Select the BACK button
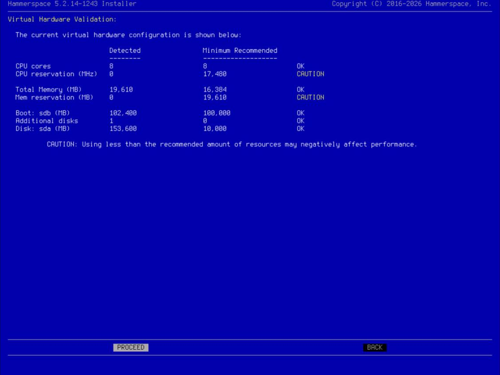 375,347
